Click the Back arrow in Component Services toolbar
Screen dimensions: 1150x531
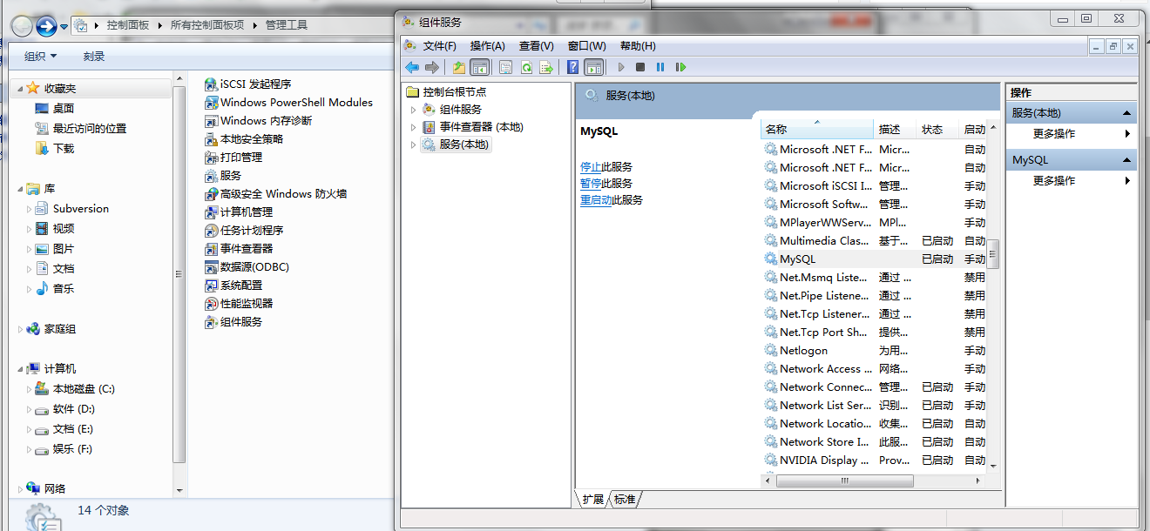click(x=412, y=67)
